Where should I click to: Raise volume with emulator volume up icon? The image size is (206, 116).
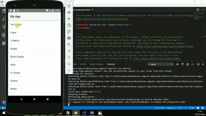coord(69,12)
